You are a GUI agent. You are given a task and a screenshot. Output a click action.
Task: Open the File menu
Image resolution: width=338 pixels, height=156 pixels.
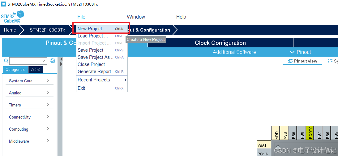pos(81,17)
